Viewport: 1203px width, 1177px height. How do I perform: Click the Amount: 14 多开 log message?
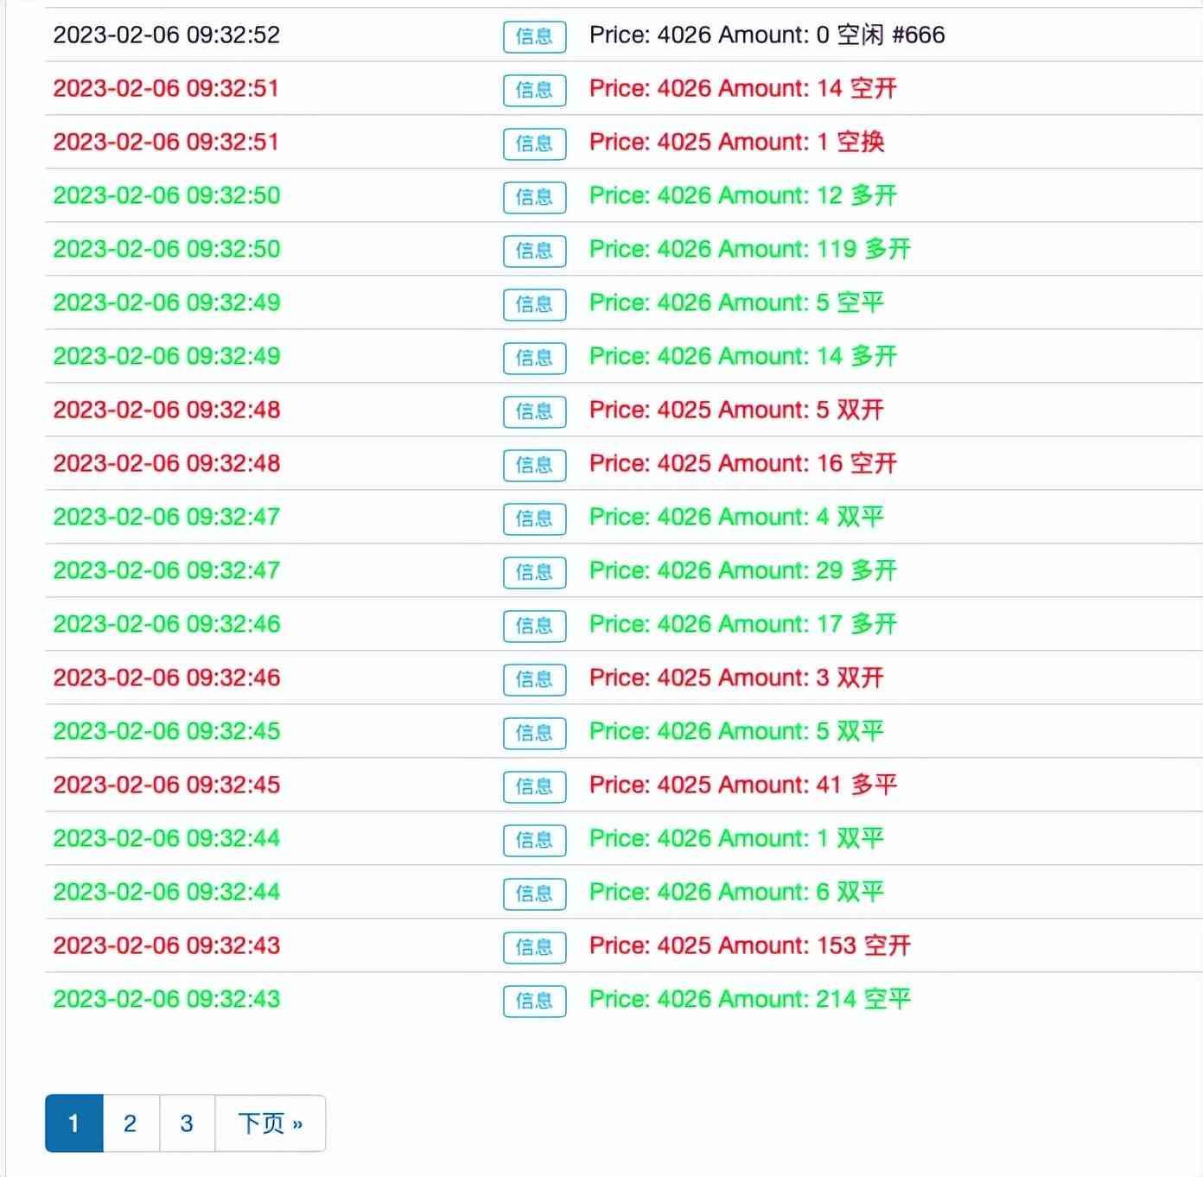pos(742,357)
